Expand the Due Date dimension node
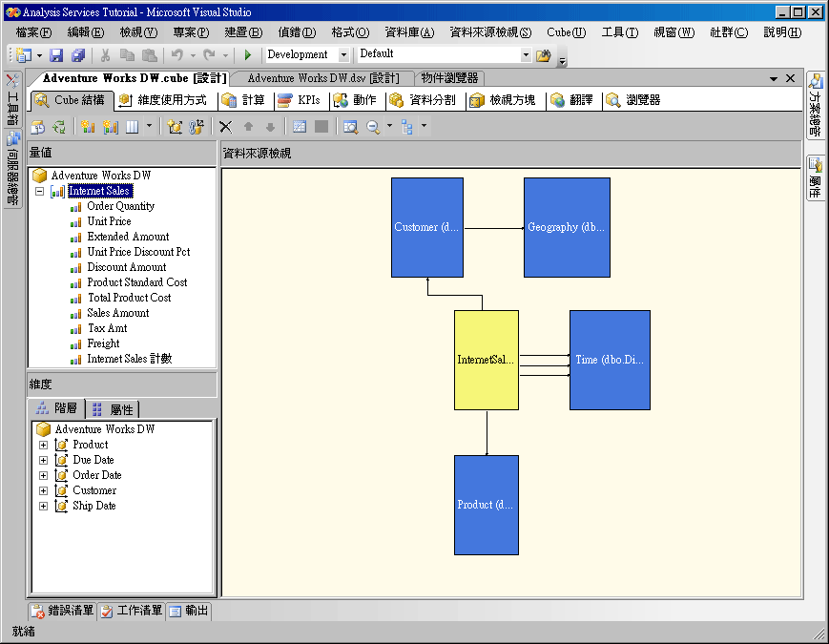Screen dimensions: 829x644 point(43,461)
